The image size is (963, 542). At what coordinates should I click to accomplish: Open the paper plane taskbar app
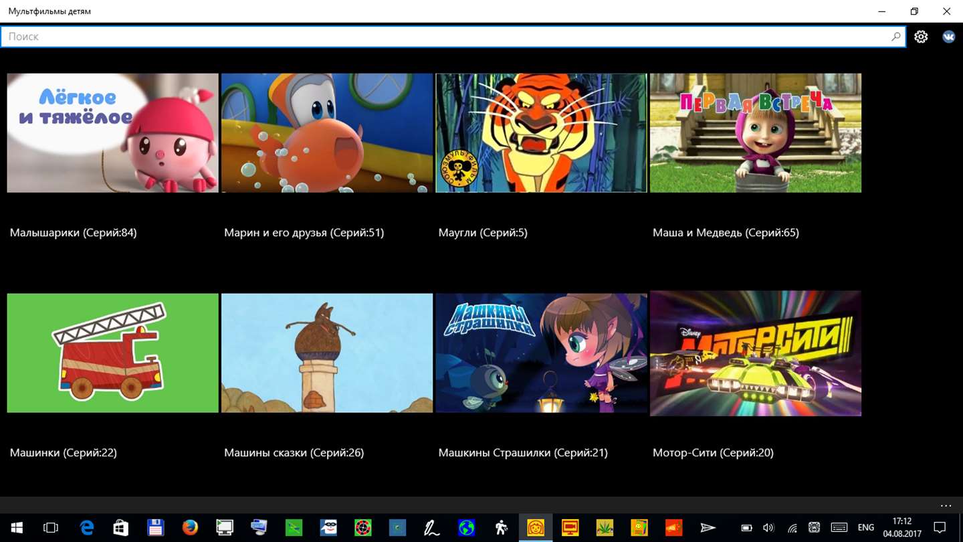pos(708,528)
